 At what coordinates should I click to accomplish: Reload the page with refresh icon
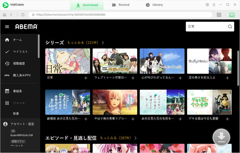coord(23,15)
